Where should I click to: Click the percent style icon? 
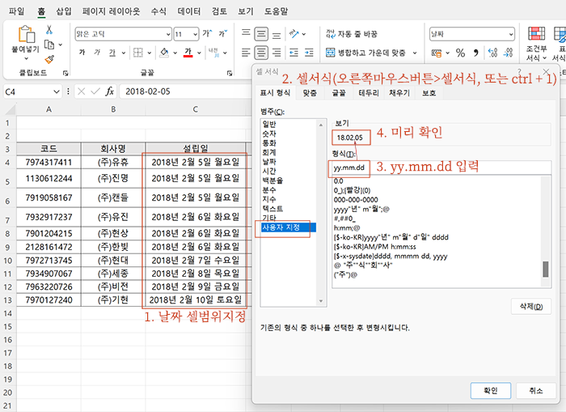click(x=460, y=53)
